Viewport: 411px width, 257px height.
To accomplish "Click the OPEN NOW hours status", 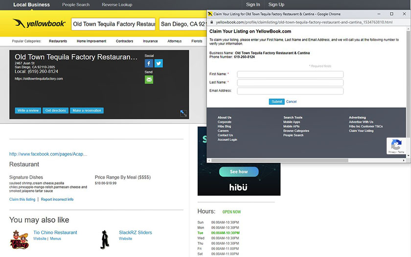I will pos(231,212).
